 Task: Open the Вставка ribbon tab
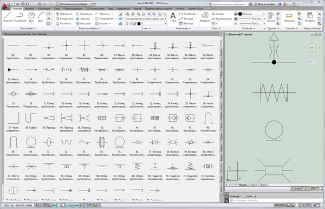tap(30, 9)
